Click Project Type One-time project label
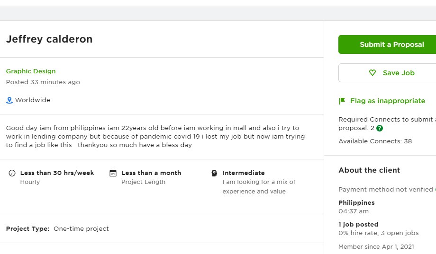Viewport: 436px width, 254px height. pyautogui.click(x=57, y=229)
